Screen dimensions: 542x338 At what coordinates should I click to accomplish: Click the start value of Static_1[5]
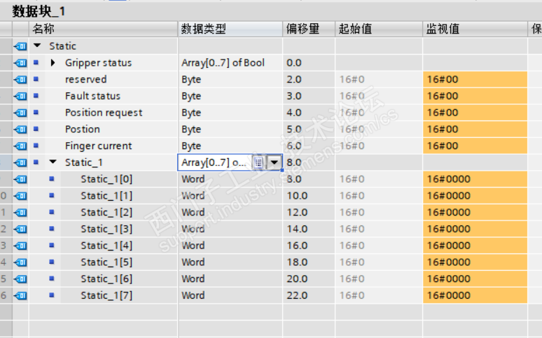click(379, 262)
